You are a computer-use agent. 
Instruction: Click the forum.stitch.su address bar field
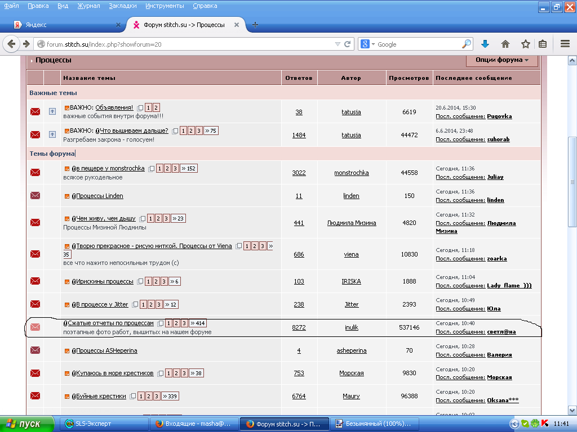[x=186, y=44]
